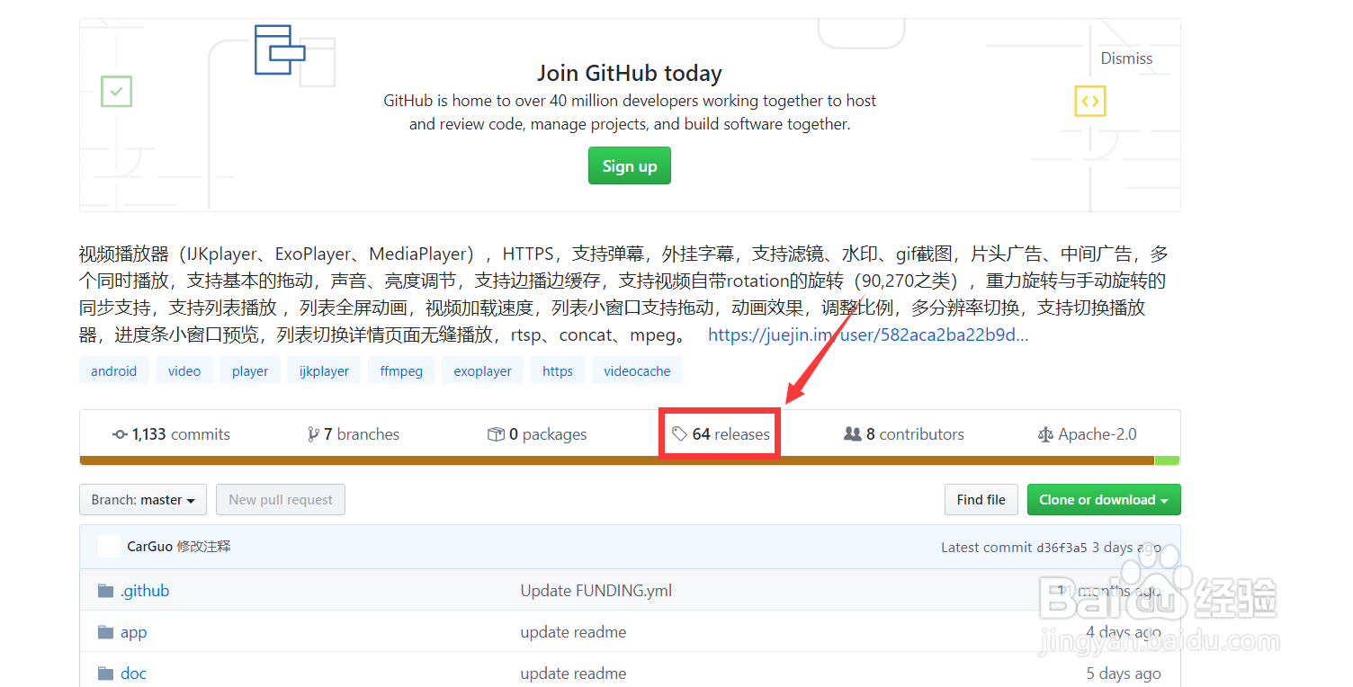Screen dimensions: 1353x687
Task: Open the Branch: master dropdown
Action: 143,500
